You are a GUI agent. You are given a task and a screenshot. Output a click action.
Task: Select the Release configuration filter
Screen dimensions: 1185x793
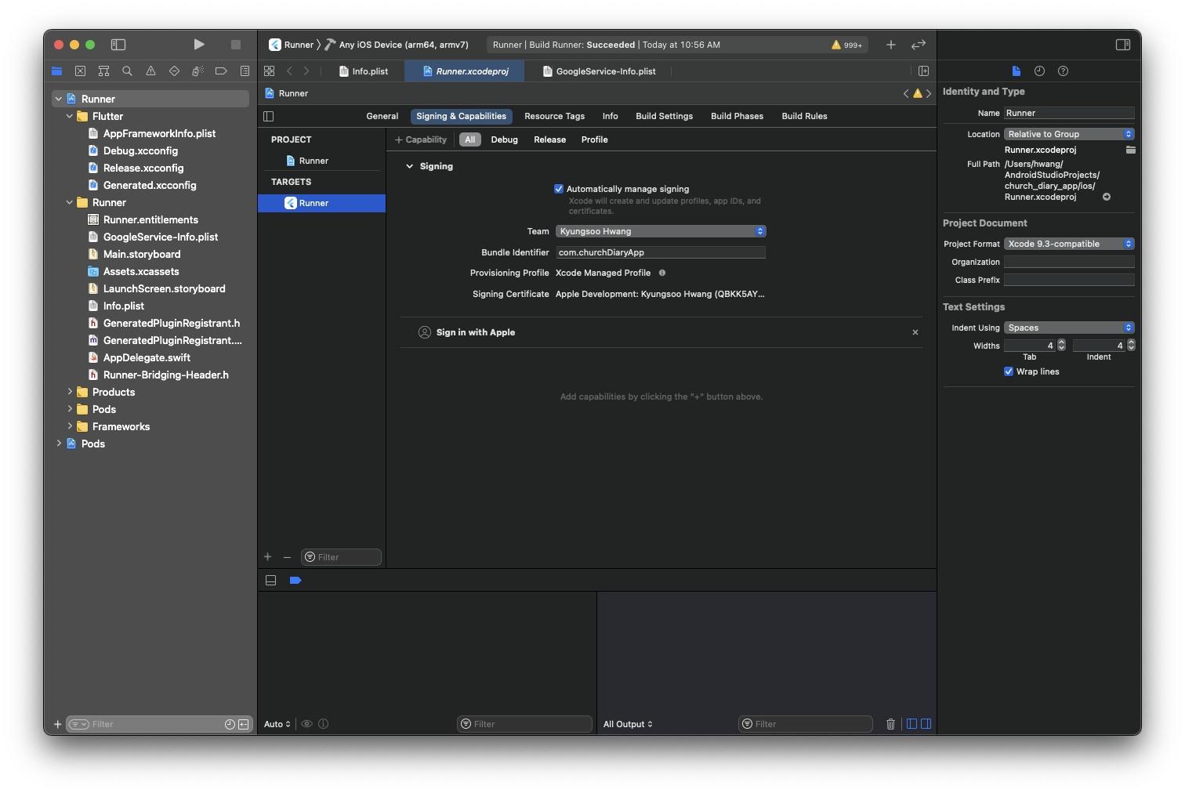(549, 139)
